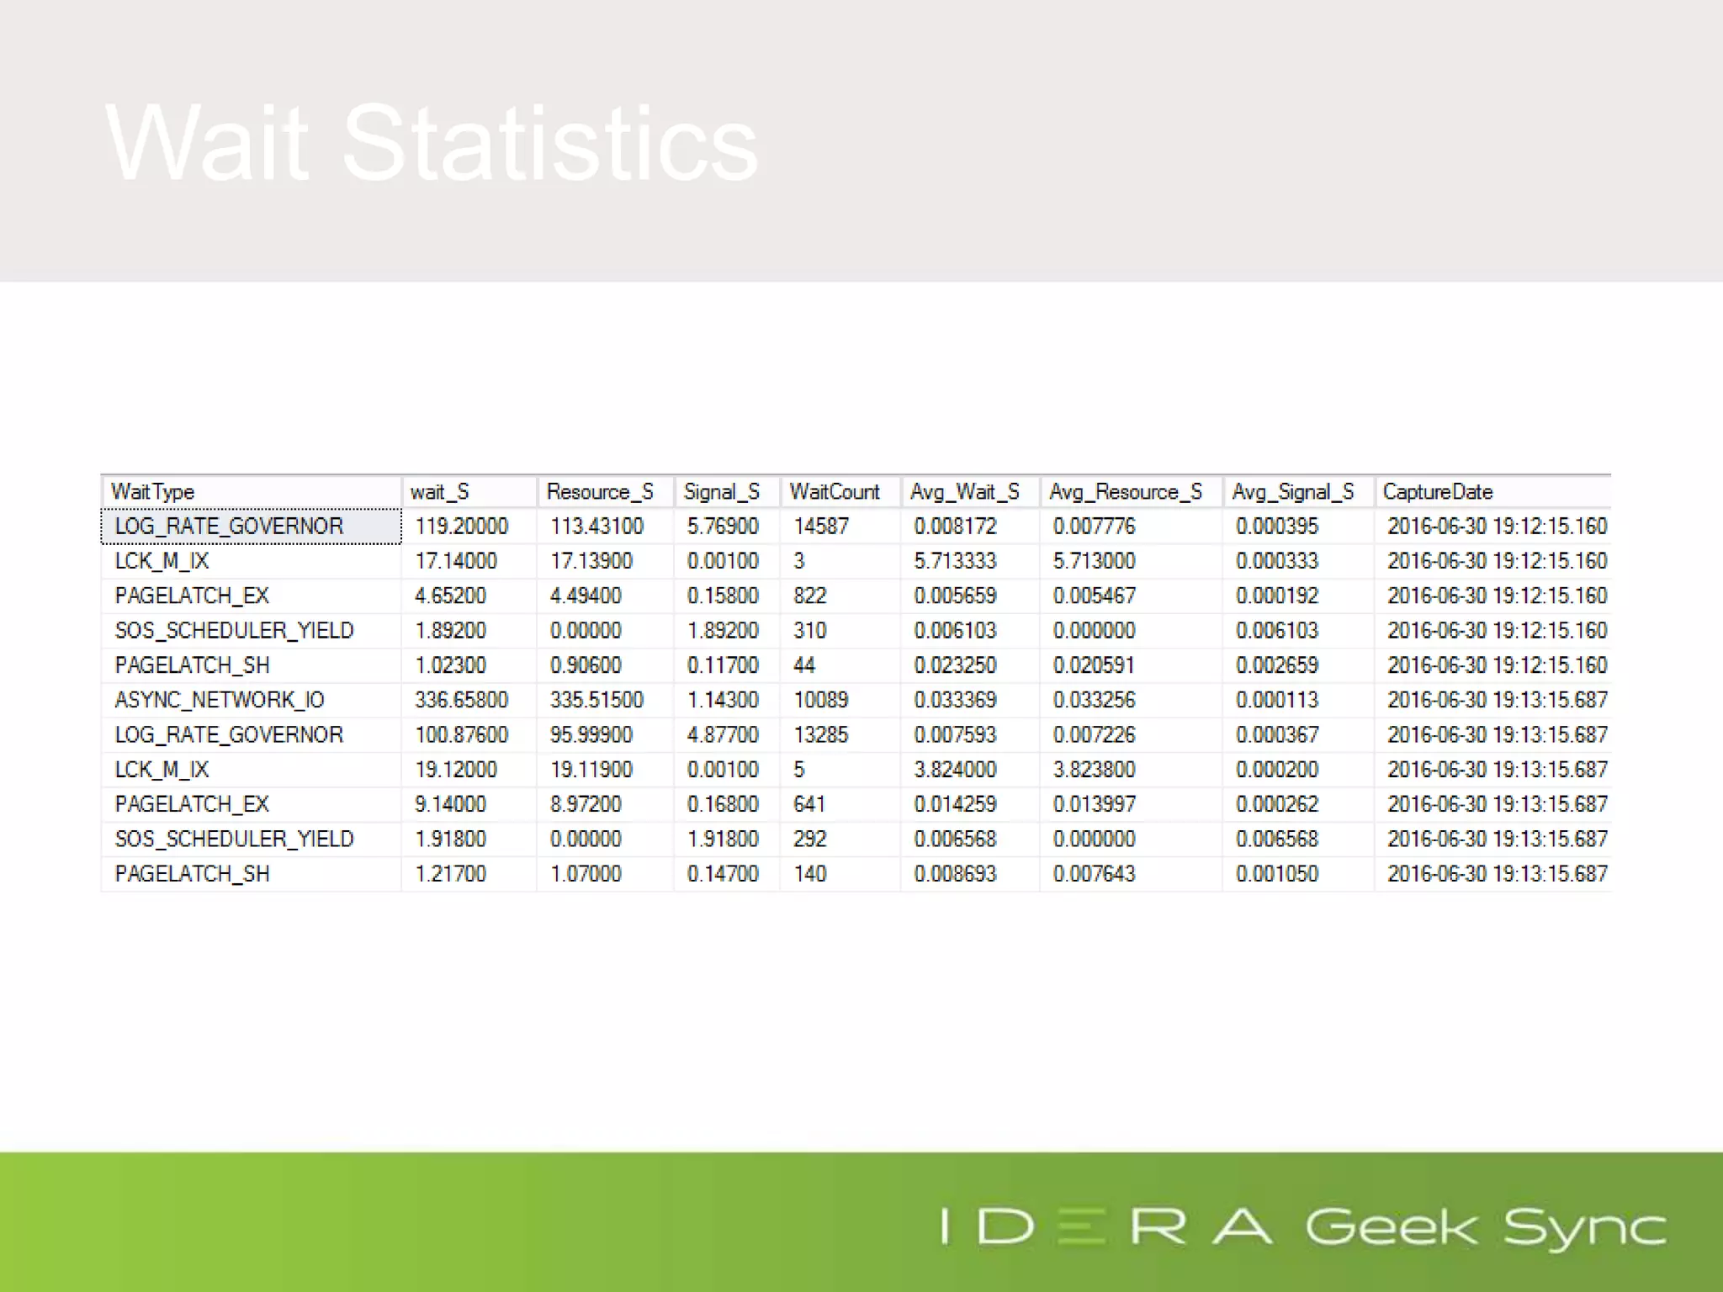Click the Signal_S column header

[722, 491]
